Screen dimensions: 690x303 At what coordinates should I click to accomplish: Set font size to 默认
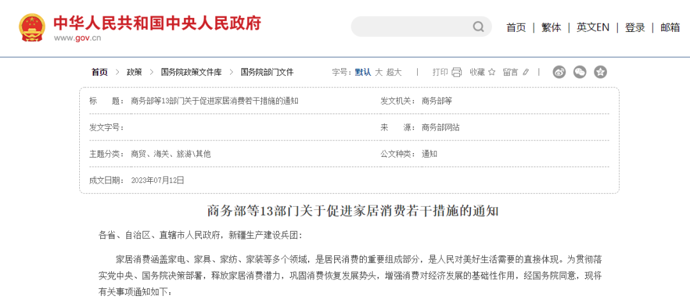tap(363, 73)
